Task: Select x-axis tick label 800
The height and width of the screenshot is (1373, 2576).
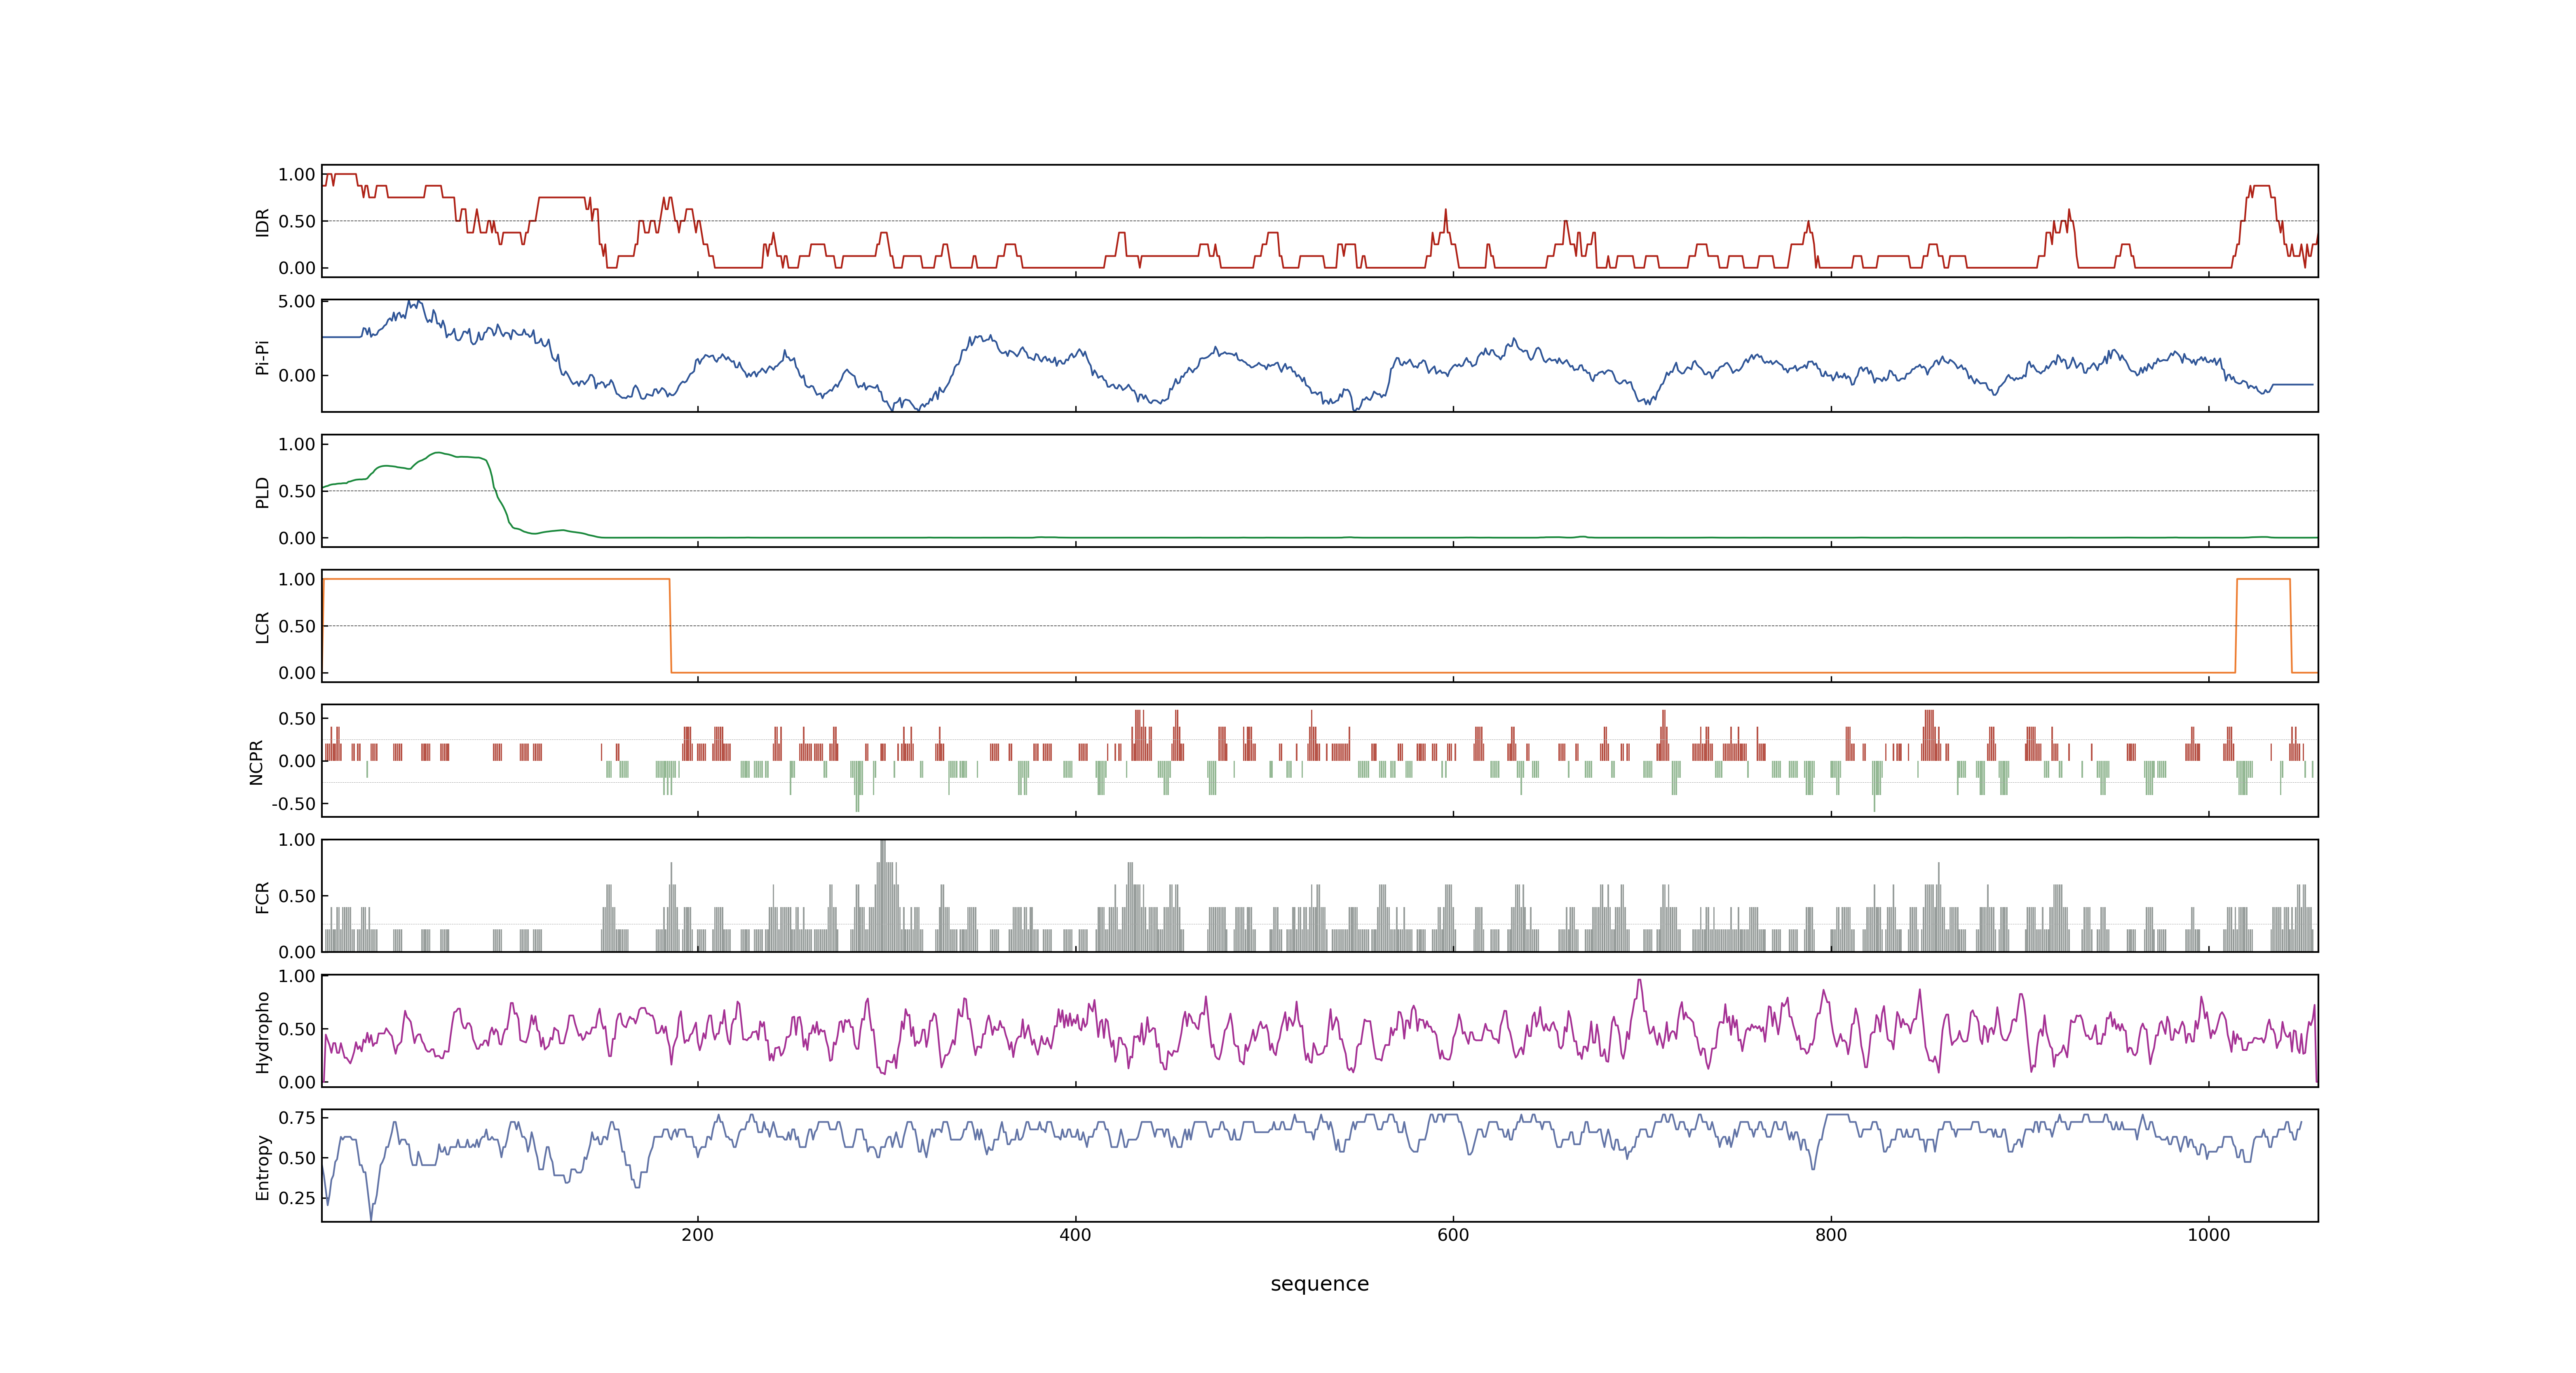Action: point(1831,1235)
